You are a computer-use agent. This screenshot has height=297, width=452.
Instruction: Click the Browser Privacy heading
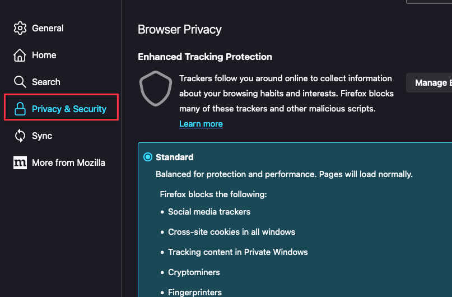pyautogui.click(x=179, y=30)
